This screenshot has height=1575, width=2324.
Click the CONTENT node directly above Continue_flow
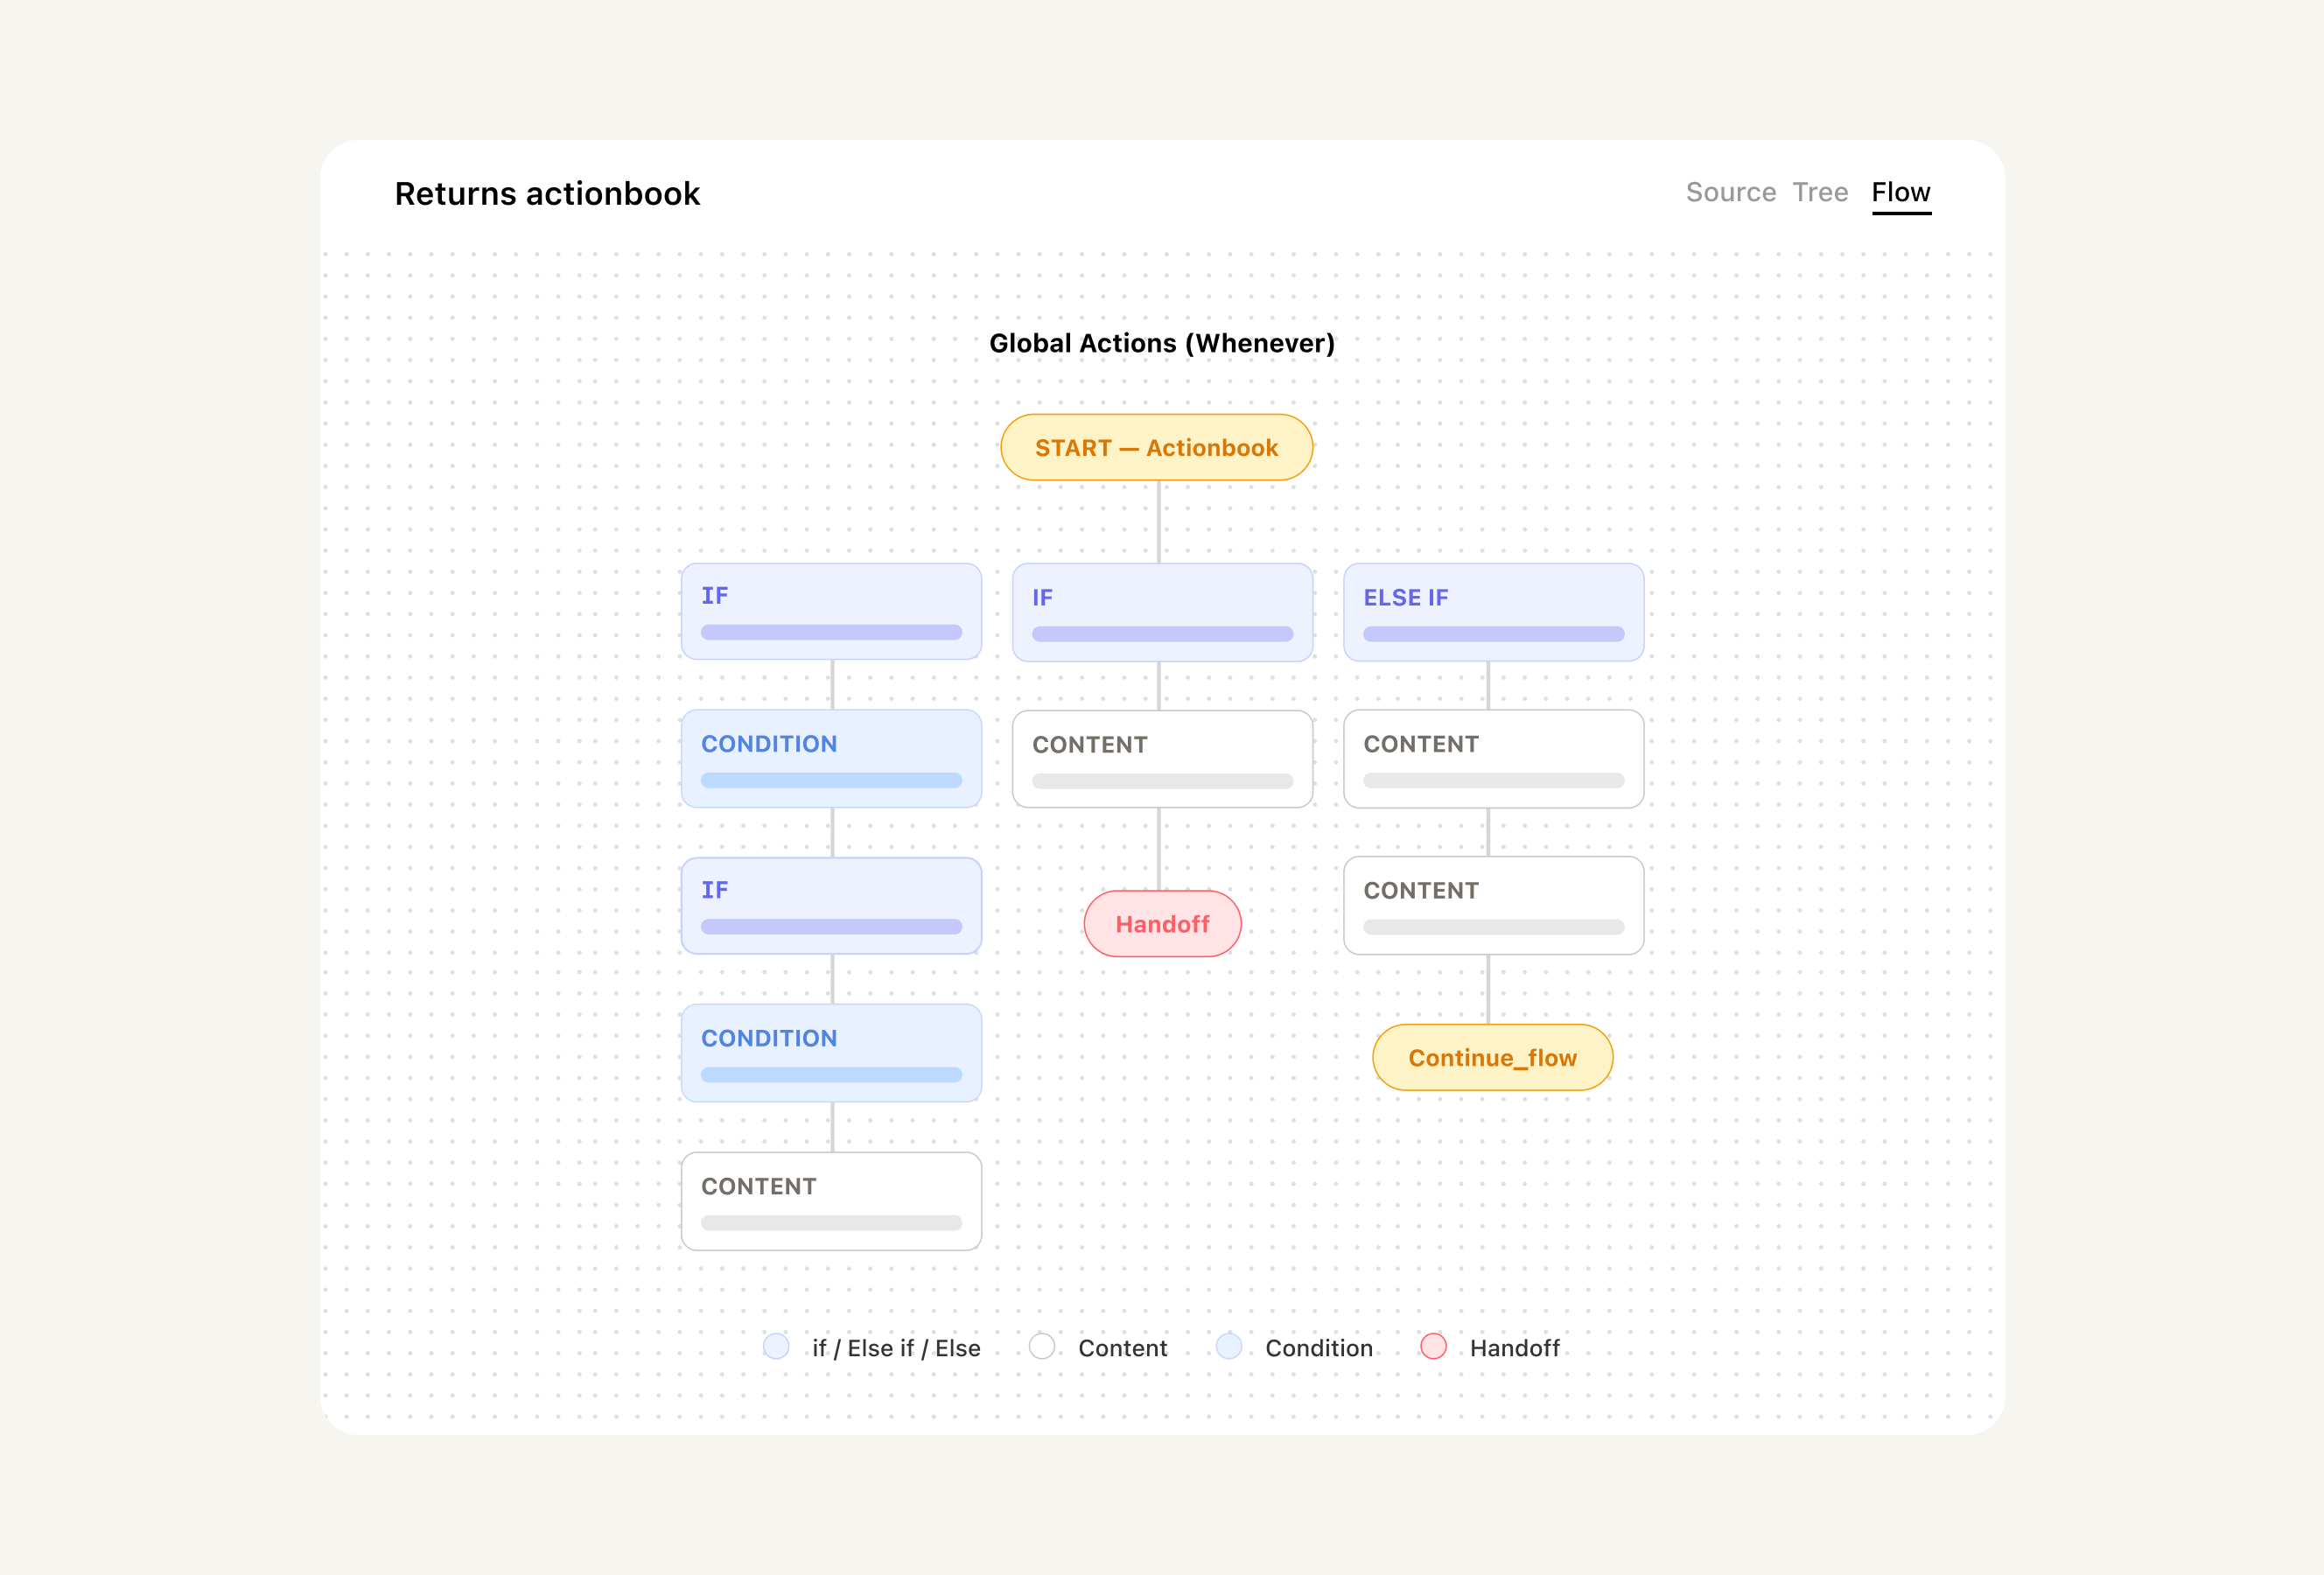(1494, 905)
